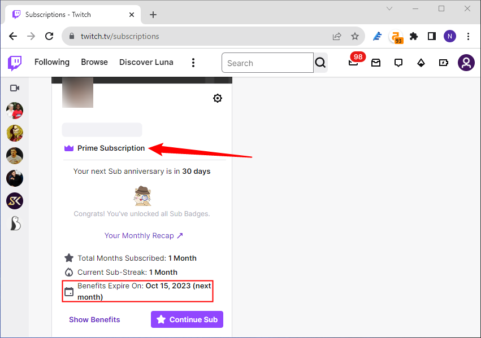
Task: Click the sub badge detective cat emote
Action: [142, 196]
